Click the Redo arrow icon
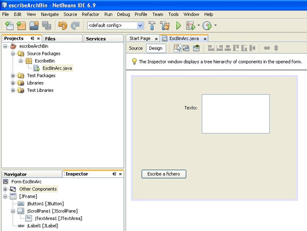307x231 pixels. [x=75, y=26]
